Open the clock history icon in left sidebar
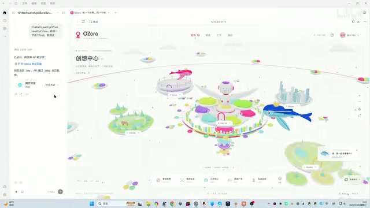Screen dimensions: 370x208 click(x=5, y=21)
